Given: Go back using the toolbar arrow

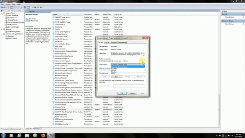Looking at the screenshot, I should click(2, 7).
